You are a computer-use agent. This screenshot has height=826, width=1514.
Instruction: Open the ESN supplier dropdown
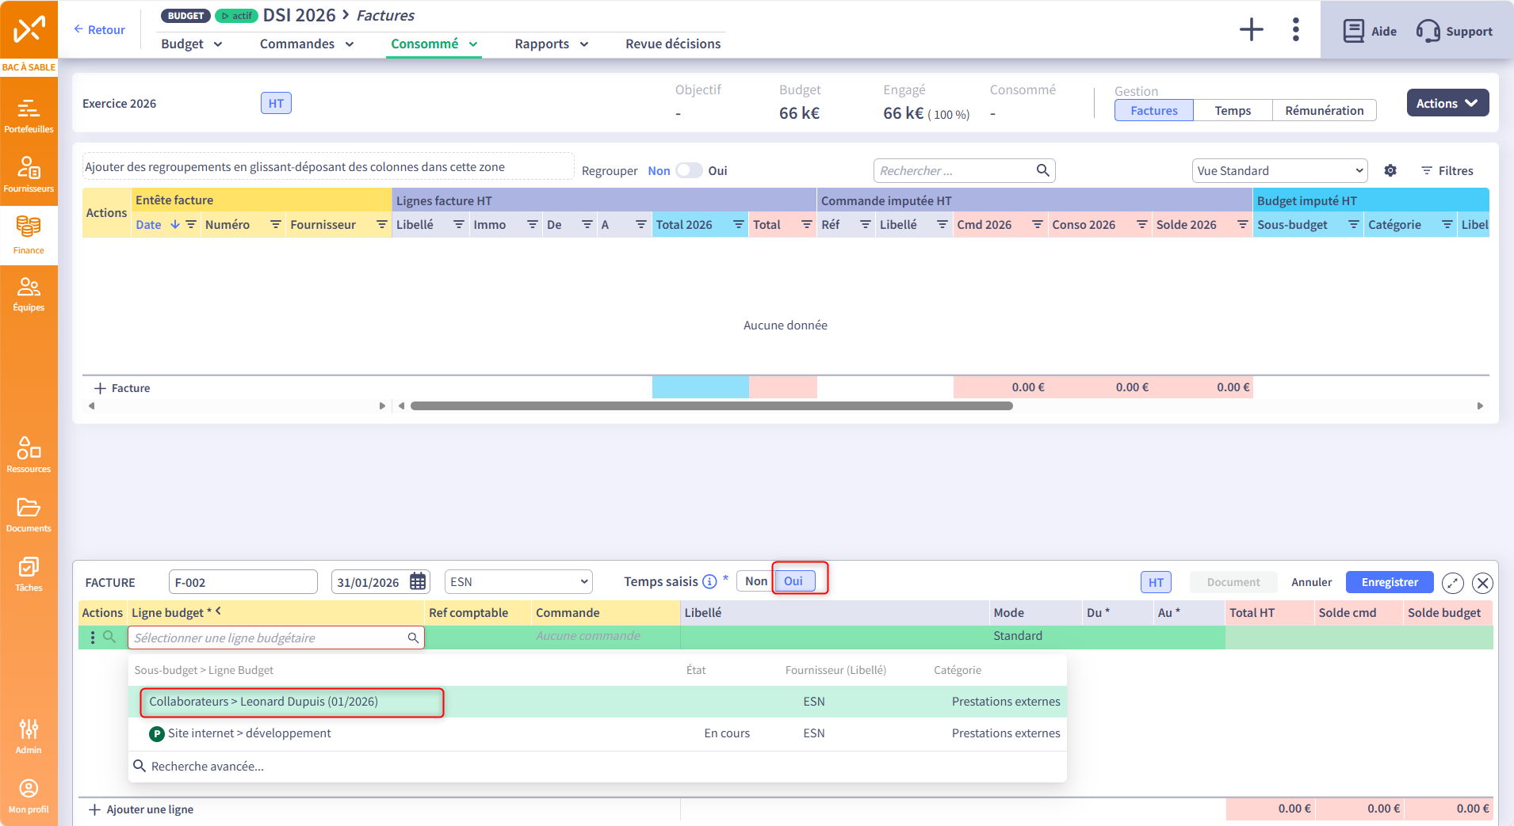[x=518, y=582]
